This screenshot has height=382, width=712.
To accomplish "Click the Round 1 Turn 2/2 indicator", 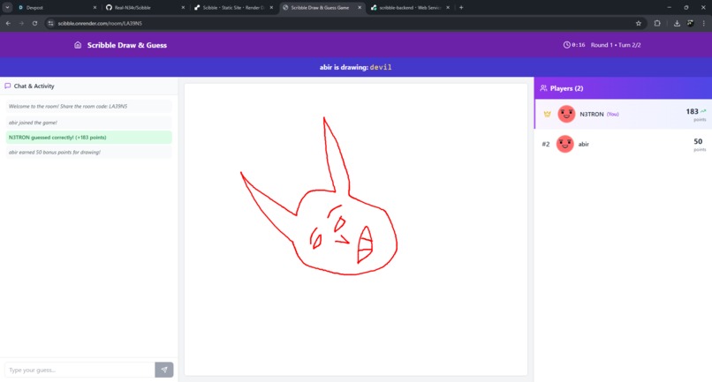I will coord(616,45).
